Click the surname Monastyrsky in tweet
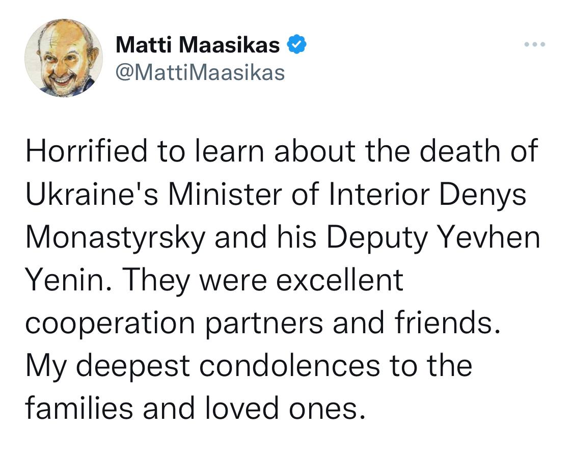The height and width of the screenshot is (456, 573). click(116, 237)
